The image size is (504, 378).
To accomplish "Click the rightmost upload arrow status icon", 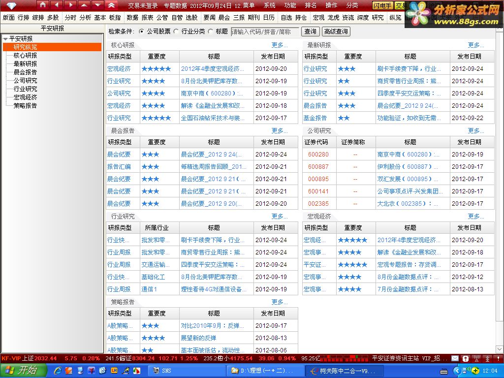I will tap(498, 358).
